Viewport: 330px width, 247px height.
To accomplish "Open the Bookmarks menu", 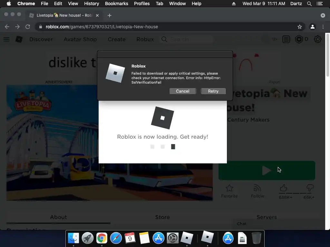I will pos(117,4).
